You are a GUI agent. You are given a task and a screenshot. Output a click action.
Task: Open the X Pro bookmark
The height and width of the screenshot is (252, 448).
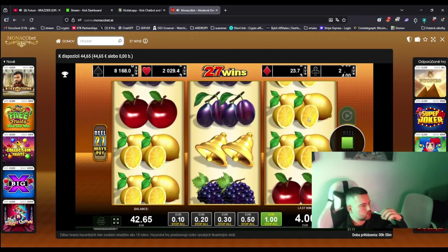[108, 28]
